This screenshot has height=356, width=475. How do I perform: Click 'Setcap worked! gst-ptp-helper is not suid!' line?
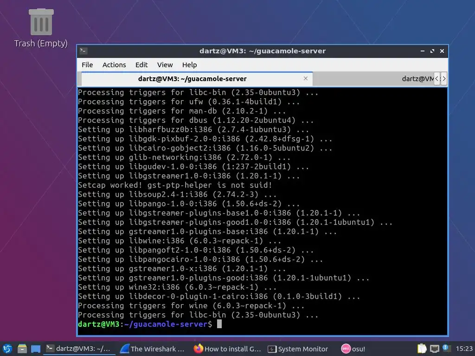(175, 185)
